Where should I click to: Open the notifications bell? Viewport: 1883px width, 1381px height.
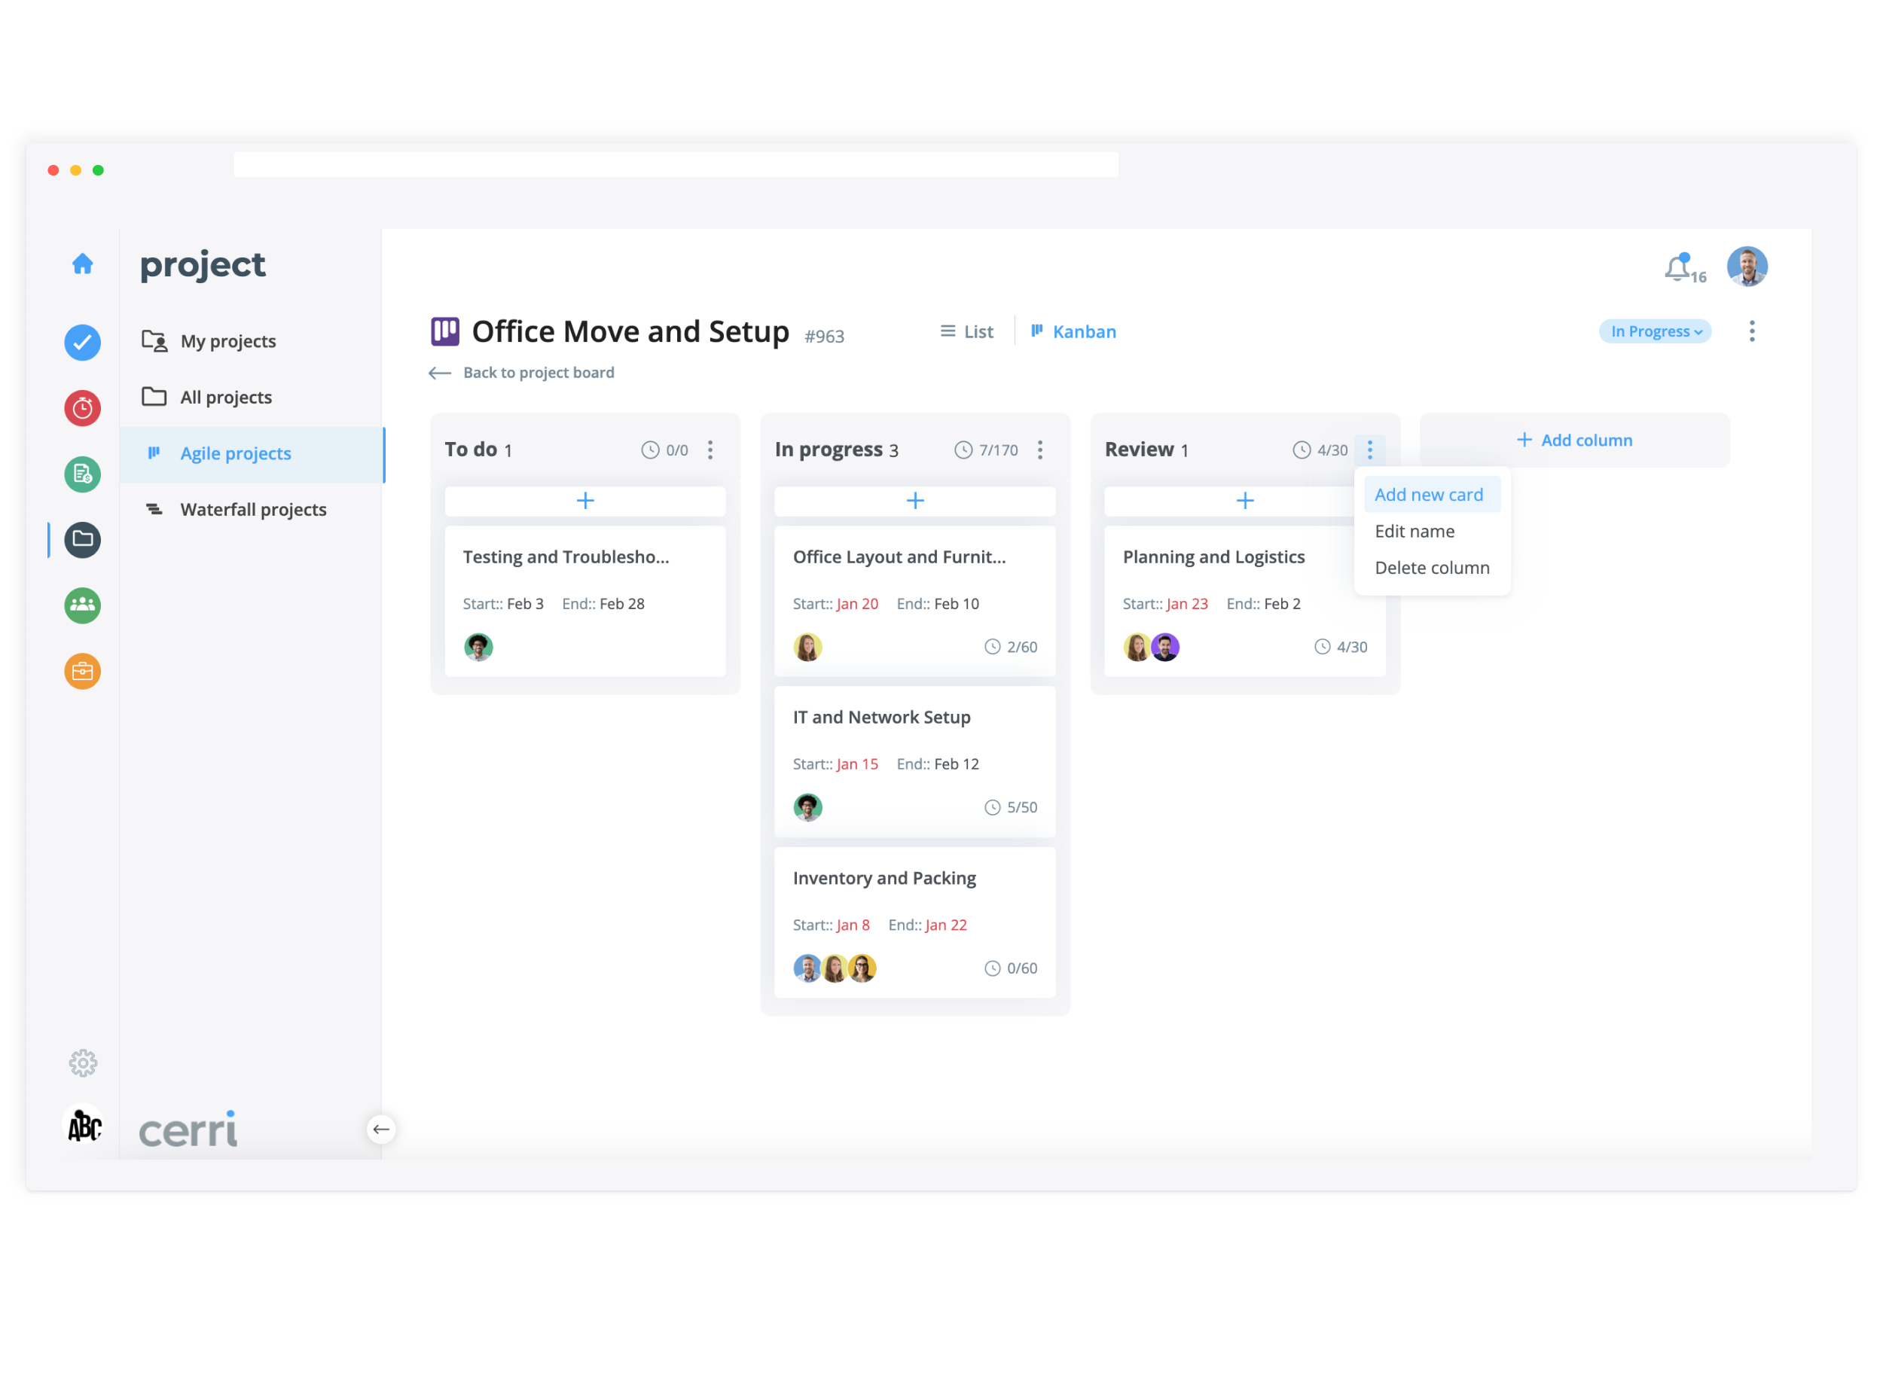(x=1677, y=268)
